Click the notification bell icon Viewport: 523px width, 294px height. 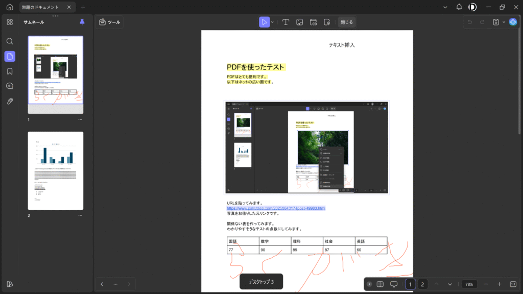pos(459,7)
